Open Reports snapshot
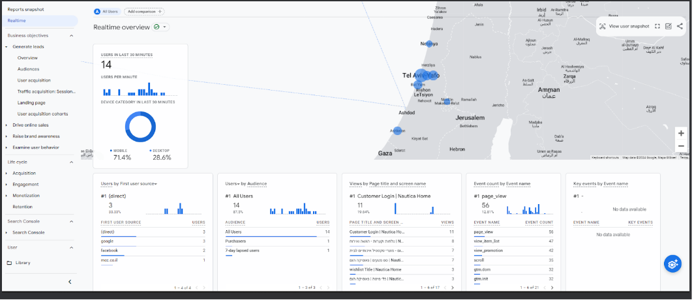This screenshot has height=300, width=694. click(x=25, y=9)
